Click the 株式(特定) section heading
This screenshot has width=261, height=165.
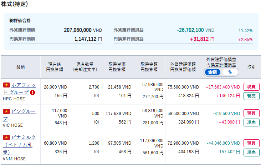(x=15, y=4)
